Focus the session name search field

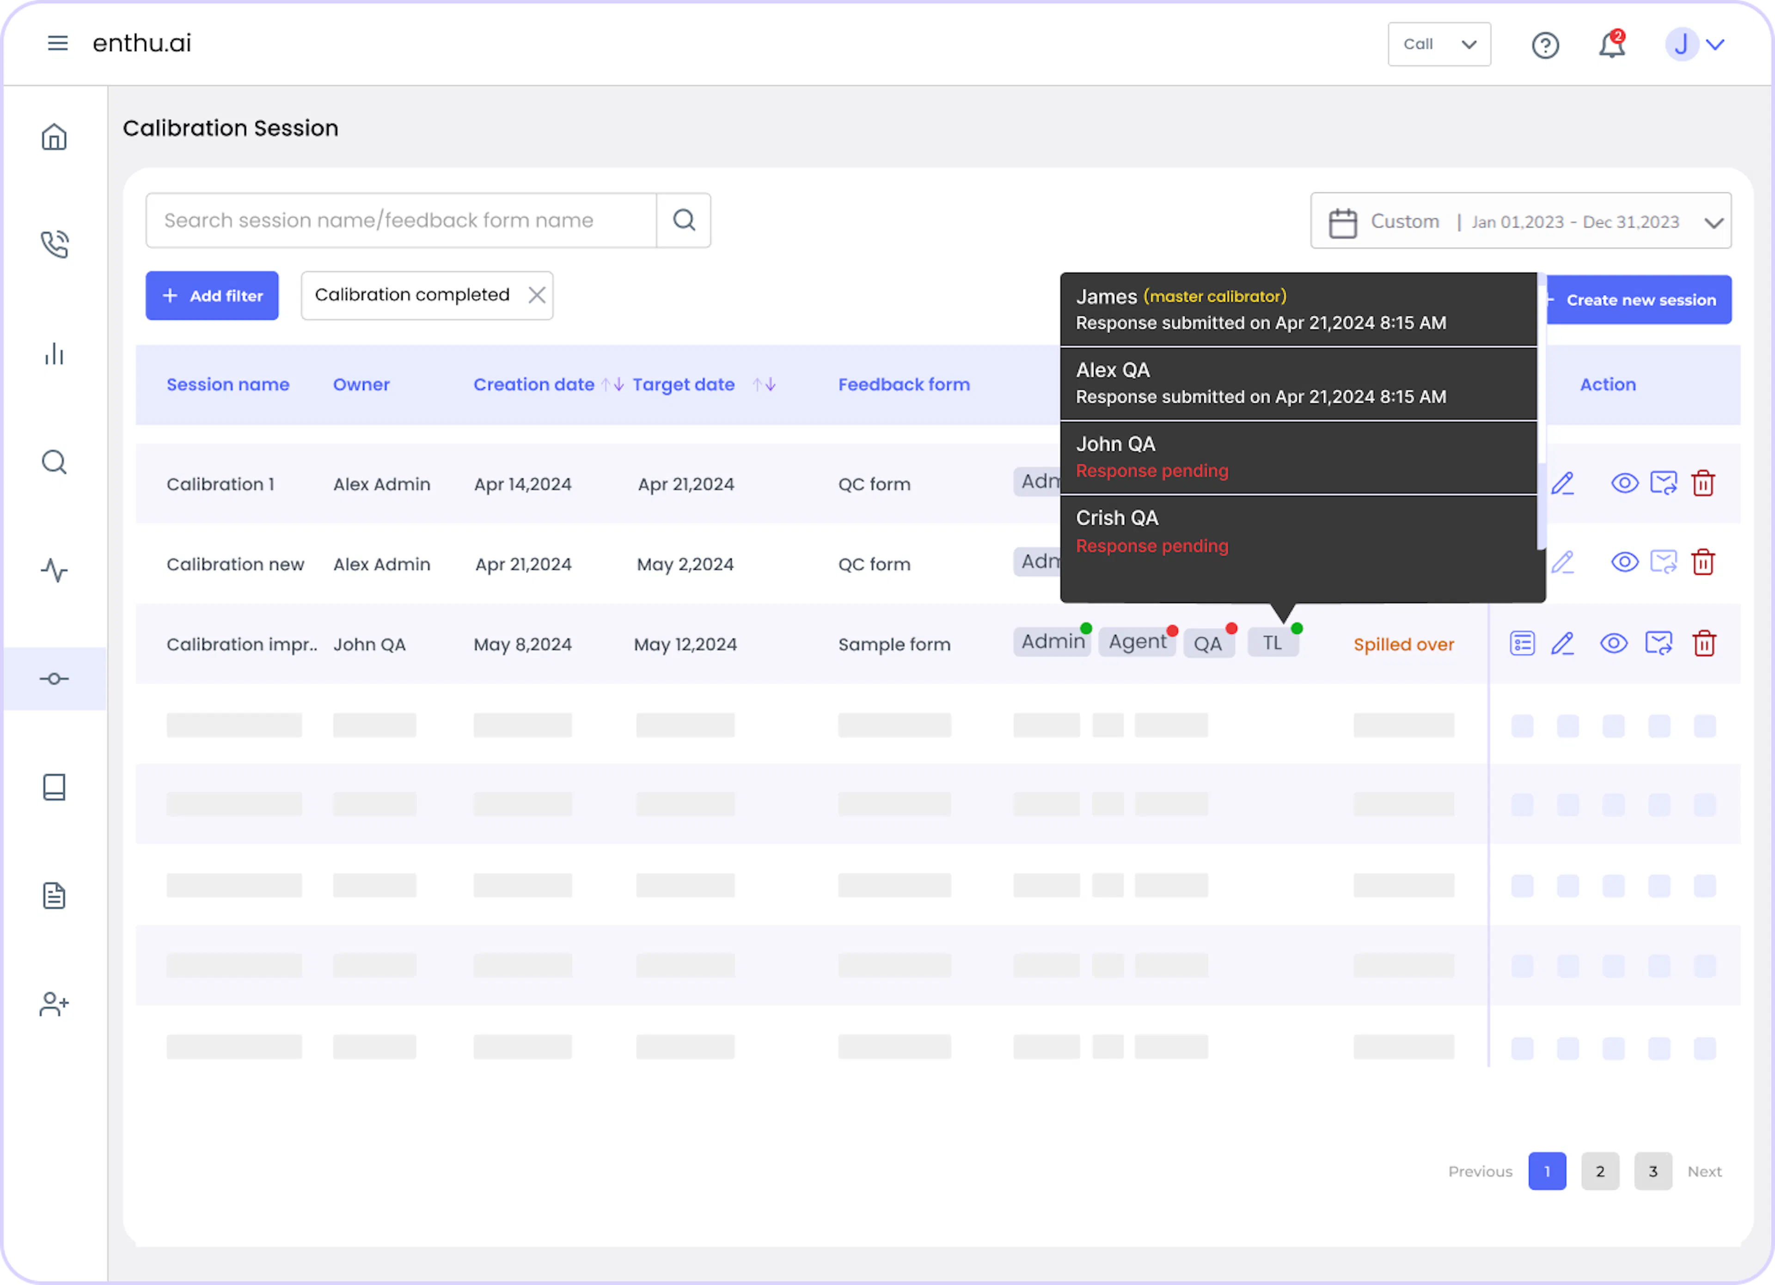pos(401,220)
